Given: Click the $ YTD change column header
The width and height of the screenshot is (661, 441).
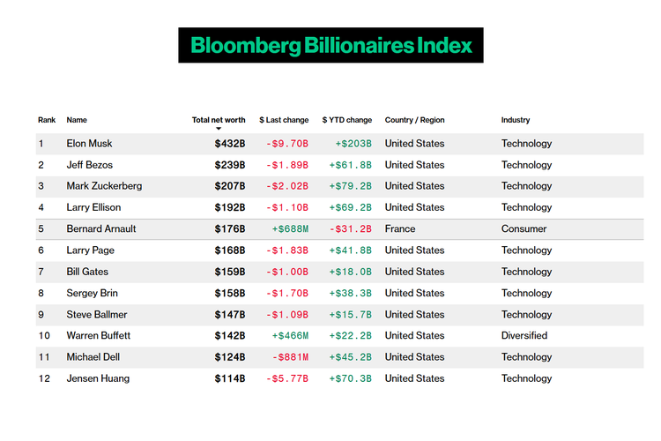Looking at the screenshot, I should (347, 120).
